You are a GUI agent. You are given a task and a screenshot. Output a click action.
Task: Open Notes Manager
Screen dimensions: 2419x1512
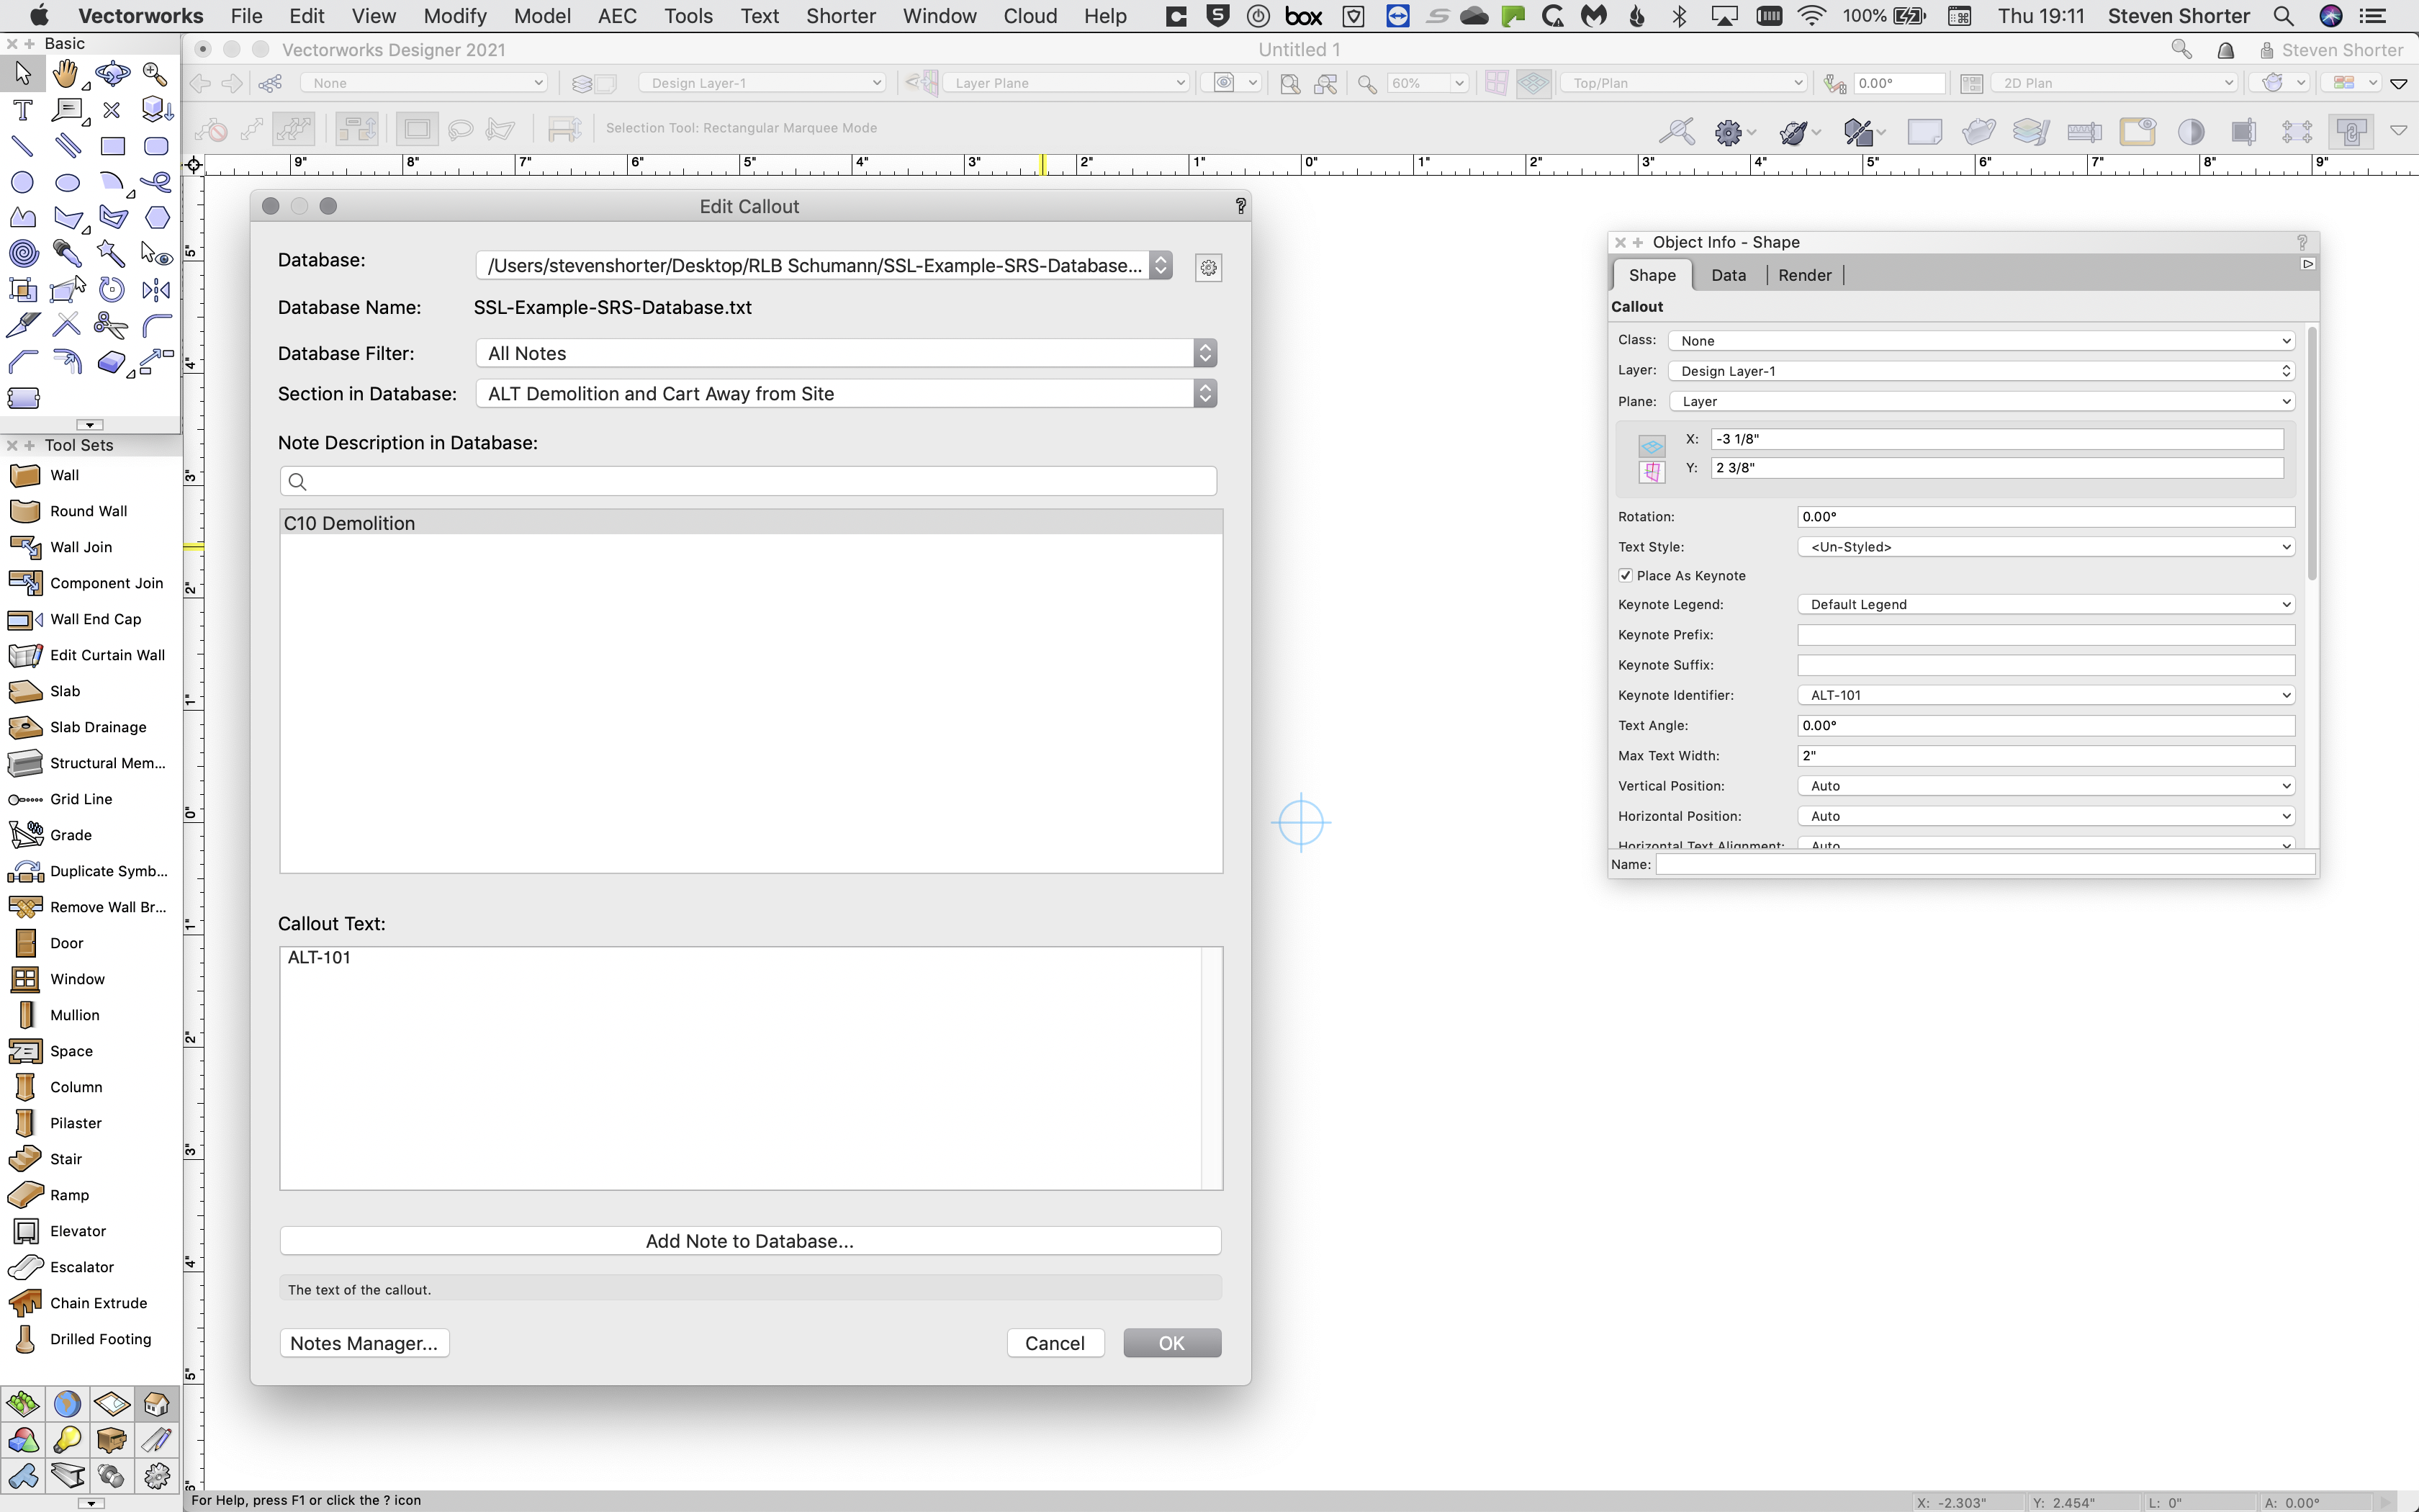tap(364, 1342)
